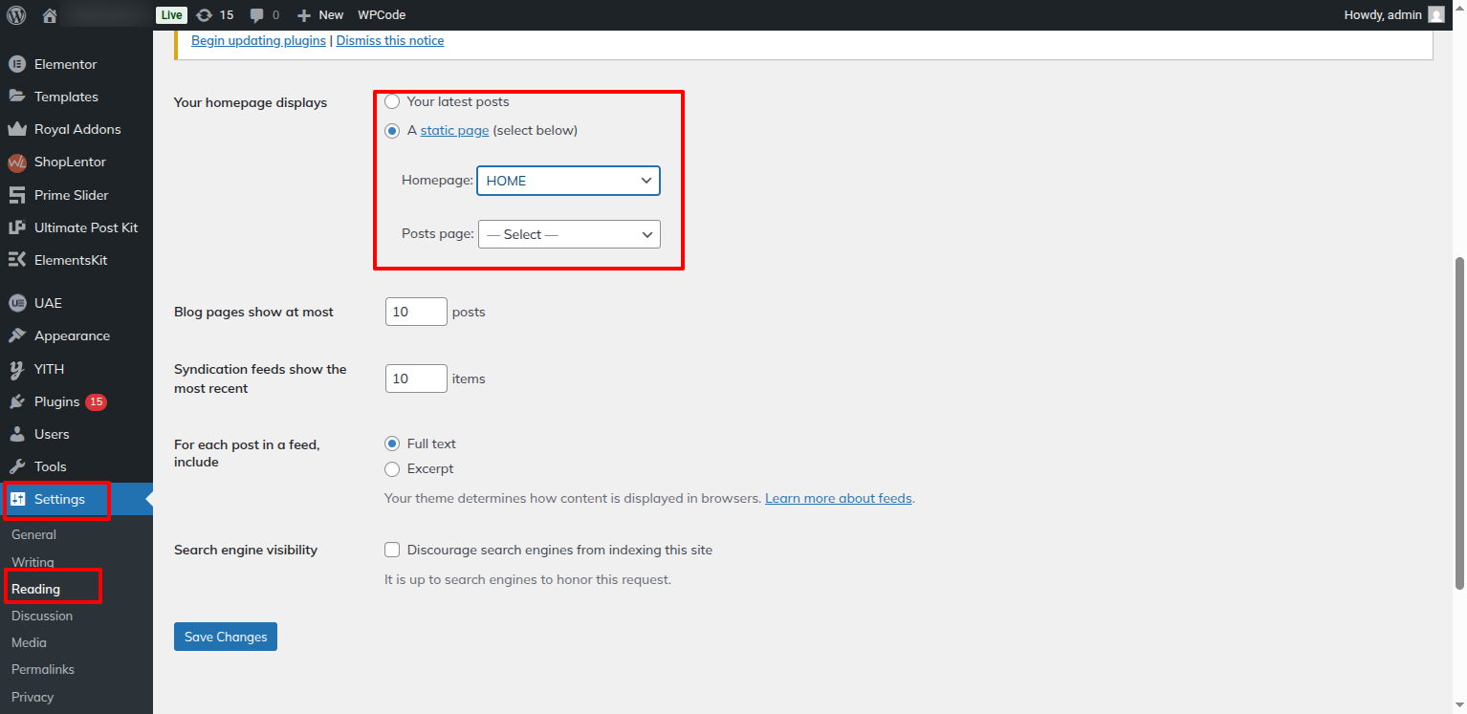Open the Plugins menu item
This screenshot has height=714, width=1467.
pyautogui.click(x=56, y=401)
